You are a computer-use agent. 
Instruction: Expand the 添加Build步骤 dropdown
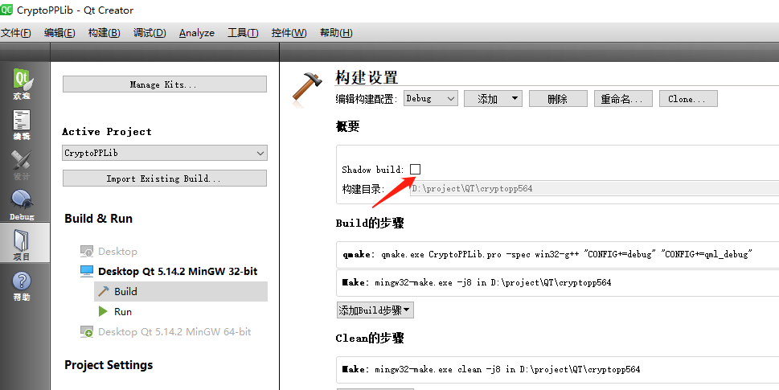pyautogui.click(x=375, y=310)
